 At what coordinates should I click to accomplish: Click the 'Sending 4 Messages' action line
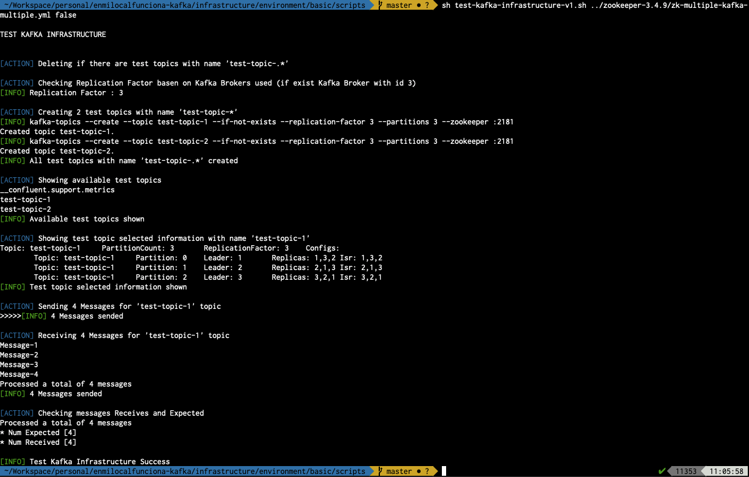[110, 306]
